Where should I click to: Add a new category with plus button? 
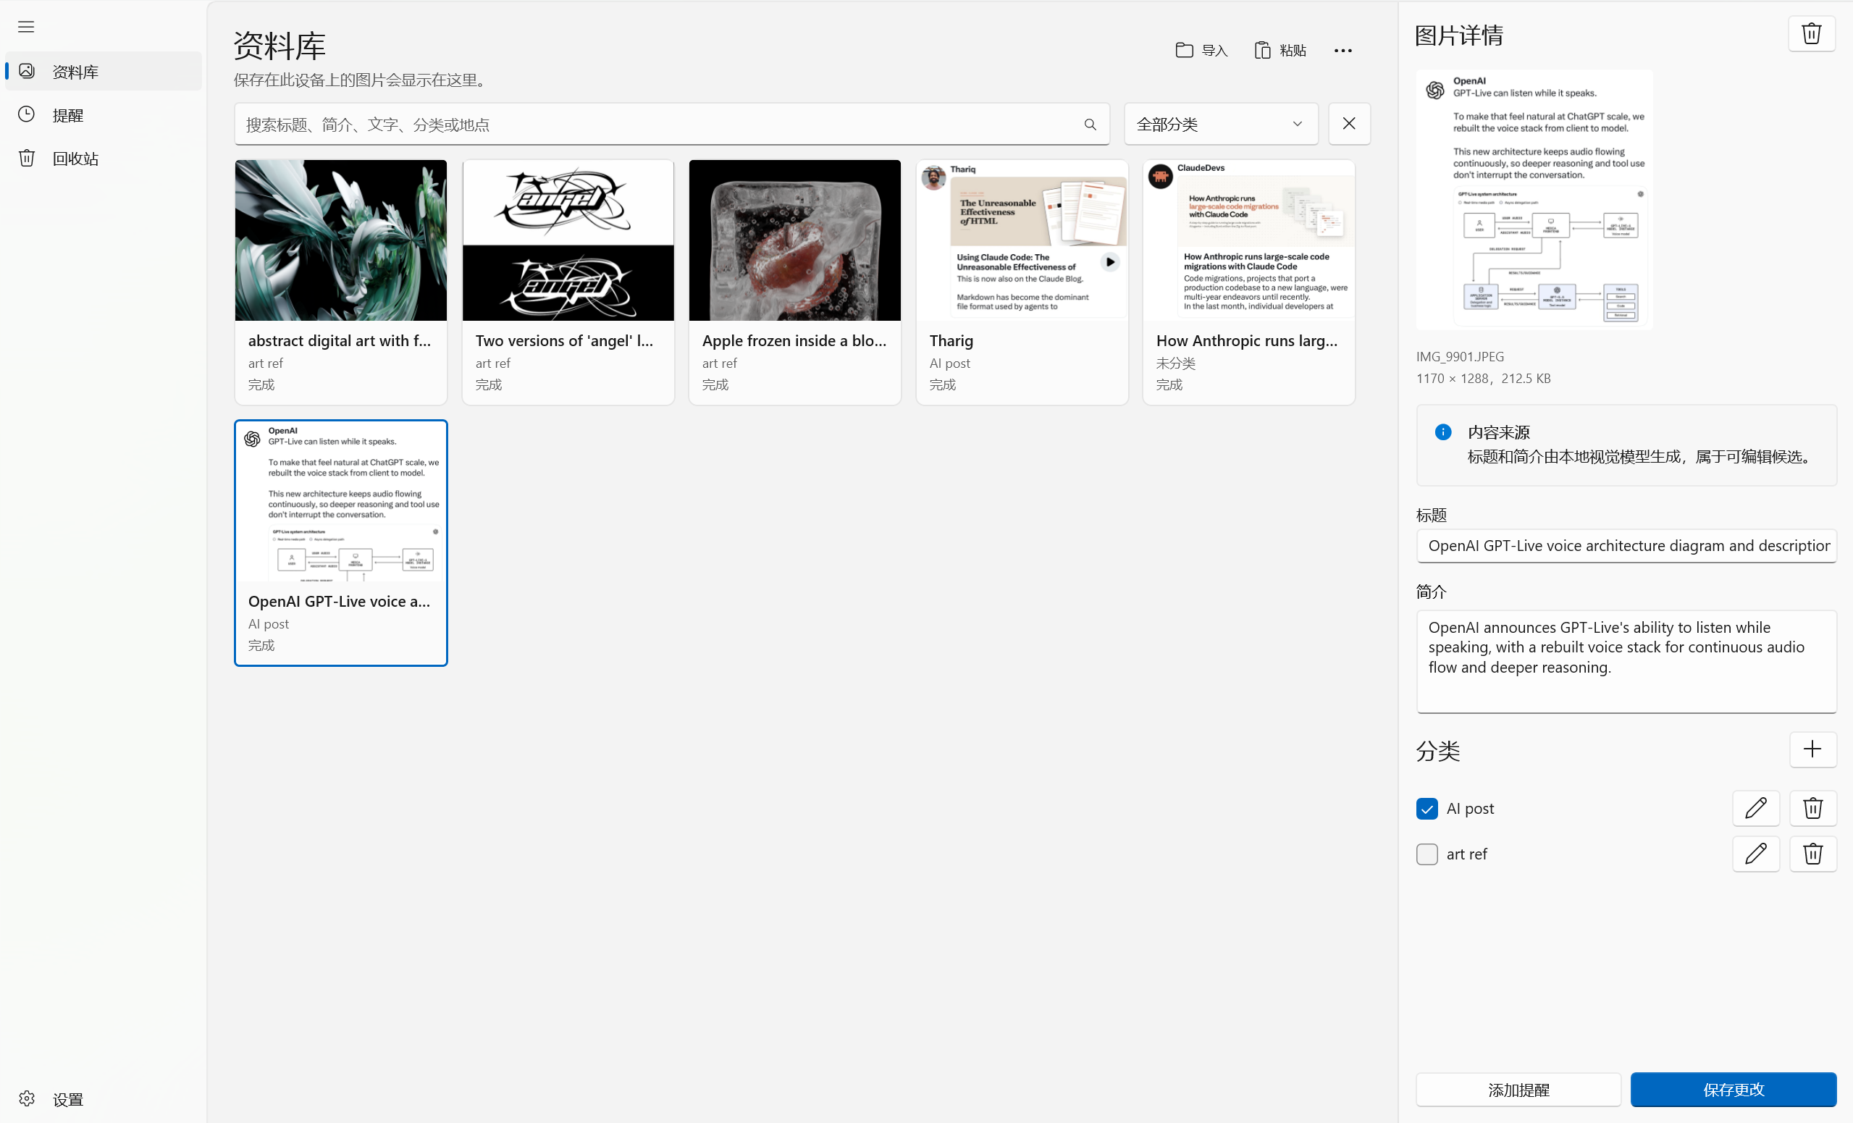click(x=1812, y=749)
